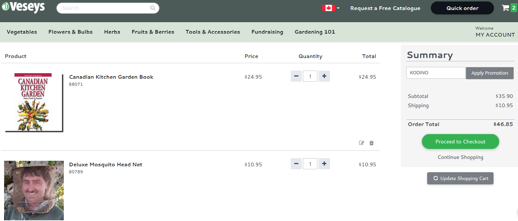This screenshot has height=221, width=518.
Task: Open the Fruits & Berries menu
Action: point(153,32)
